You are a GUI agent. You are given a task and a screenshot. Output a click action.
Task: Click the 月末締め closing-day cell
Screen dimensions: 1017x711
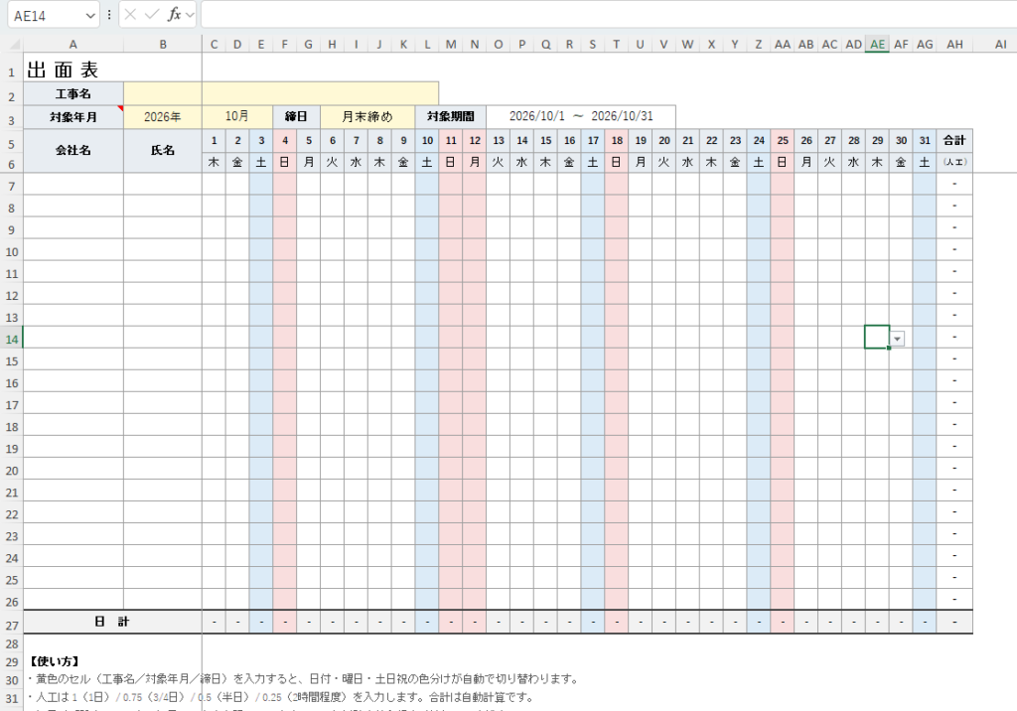point(367,116)
